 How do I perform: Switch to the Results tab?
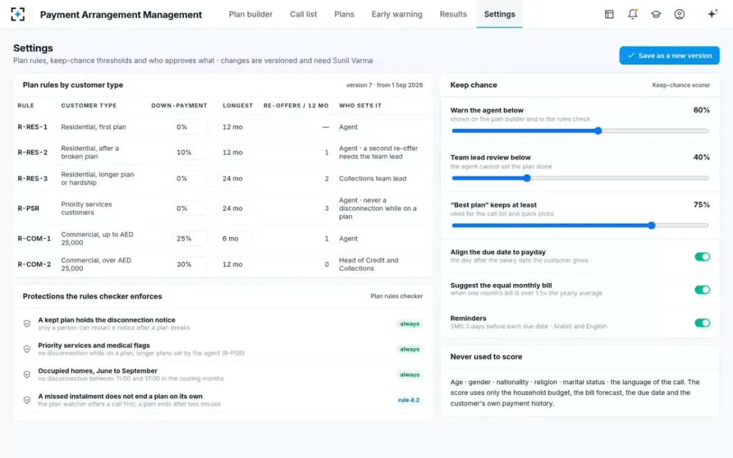pos(453,14)
